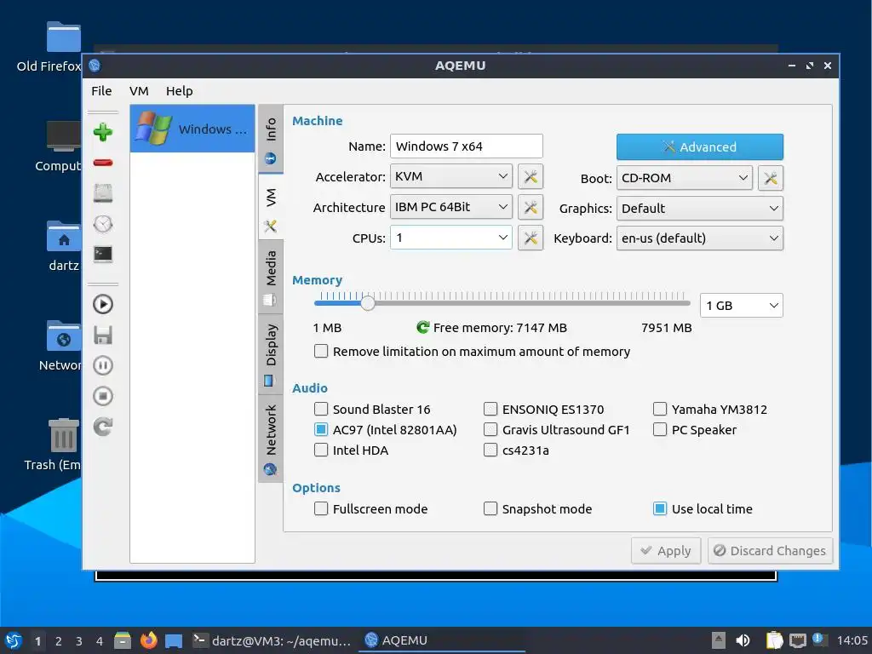Image resolution: width=872 pixels, height=654 pixels.
Task: Switch to workspace 2 in the taskbar
Action: click(x=59, y=641)
